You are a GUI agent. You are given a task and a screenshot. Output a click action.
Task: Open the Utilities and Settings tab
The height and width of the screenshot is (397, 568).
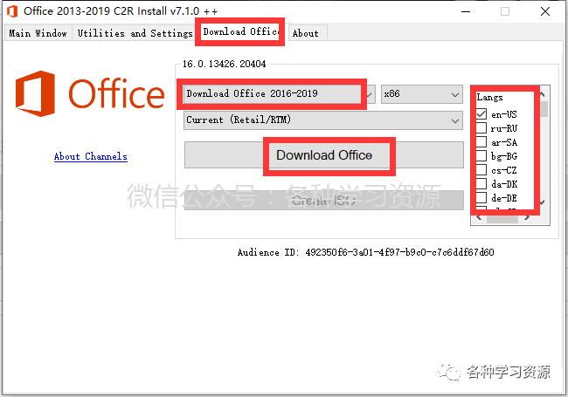tap(135, 33)
